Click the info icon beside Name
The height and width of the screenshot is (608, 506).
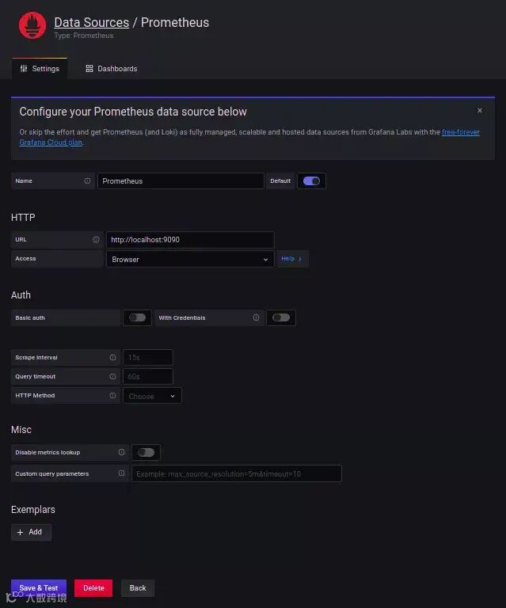[87, 180]
